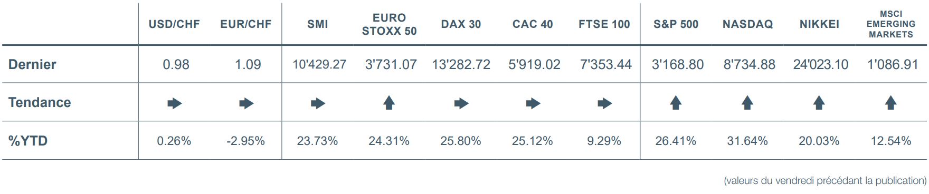Click the CAC 40 trend arrow

(534, 103)
